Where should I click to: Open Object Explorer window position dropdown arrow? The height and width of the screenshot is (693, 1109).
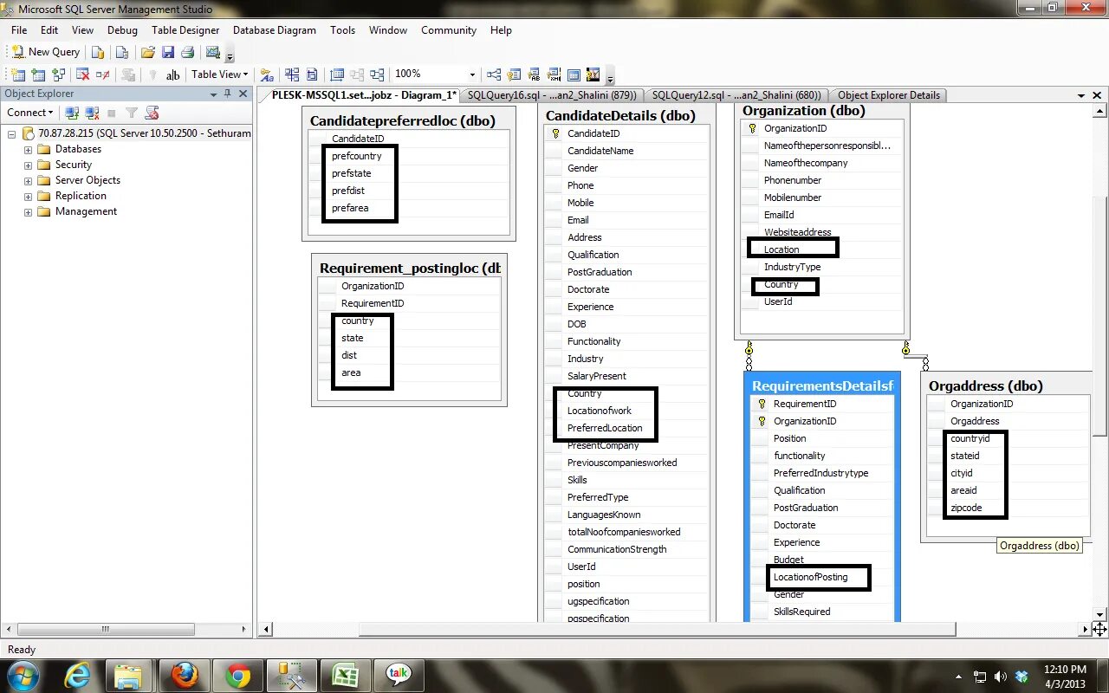(x=213, y=94)
